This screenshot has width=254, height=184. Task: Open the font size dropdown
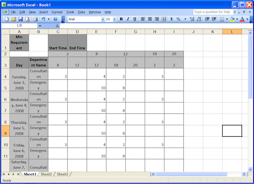[115, 19]
